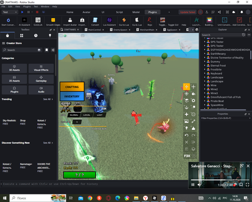Click the CRAFTING button in viewport
The width and height of the screenshot is (252, 202).
(x=72, y=87)
